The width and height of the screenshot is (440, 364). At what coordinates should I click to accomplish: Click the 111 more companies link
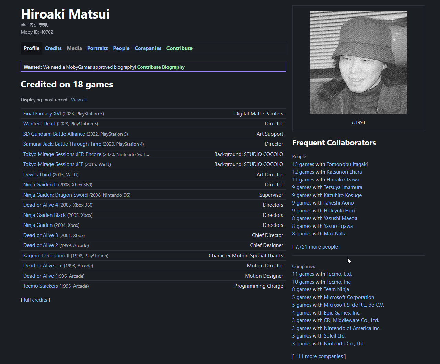319,356
